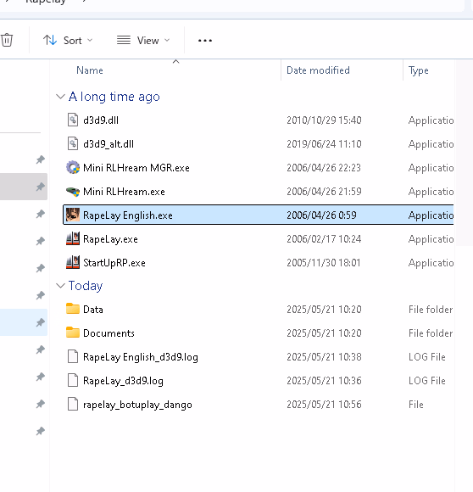Select the folder name Documents
473x492 pixels.
click(109, 333)
